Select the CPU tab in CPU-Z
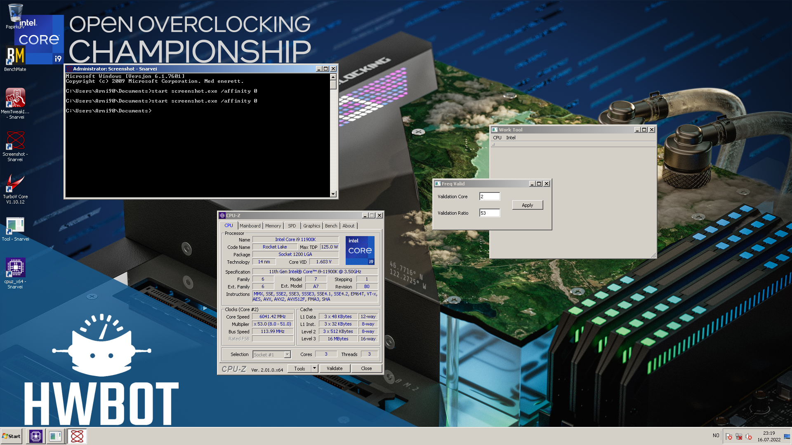 (229, 225)
